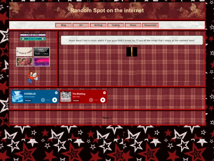The height and width of the screenshot is (161, 214).
Task: Open more options for The Bidding
Action: (x=96, y=100)
